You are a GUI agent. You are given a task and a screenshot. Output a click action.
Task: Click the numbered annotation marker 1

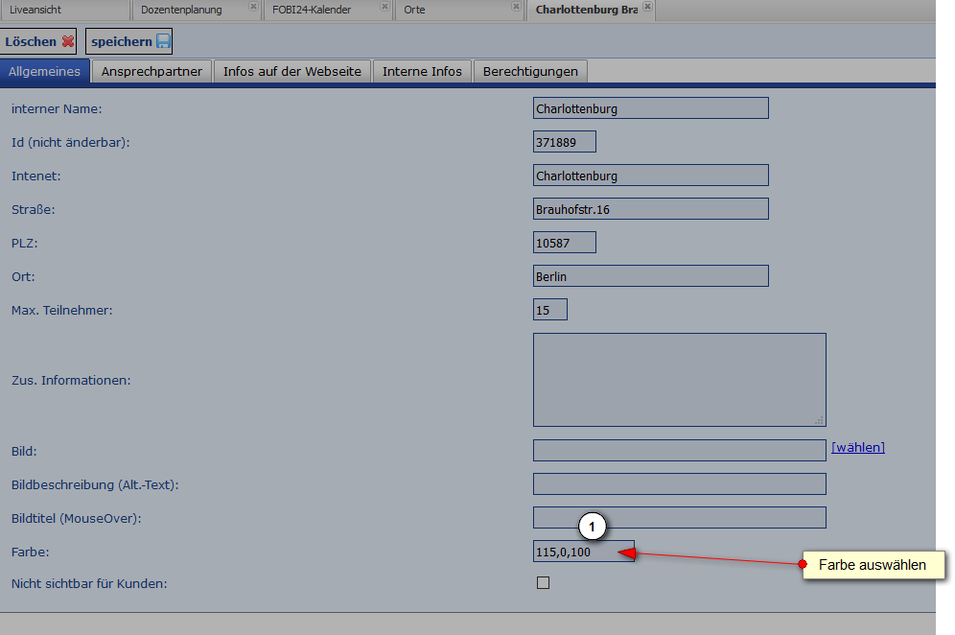(x=593, y=527)
